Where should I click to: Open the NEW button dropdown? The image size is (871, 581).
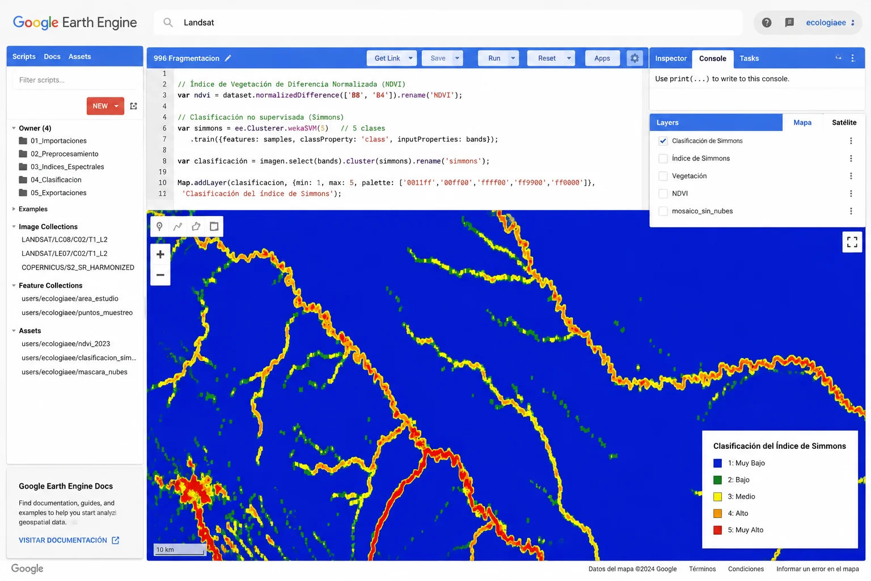click(x=116, y=106)
